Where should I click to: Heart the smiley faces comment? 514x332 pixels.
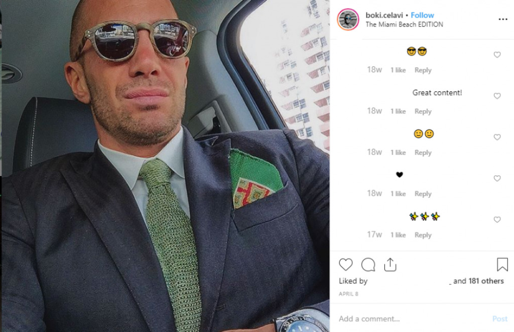click(x=497, y=137)
